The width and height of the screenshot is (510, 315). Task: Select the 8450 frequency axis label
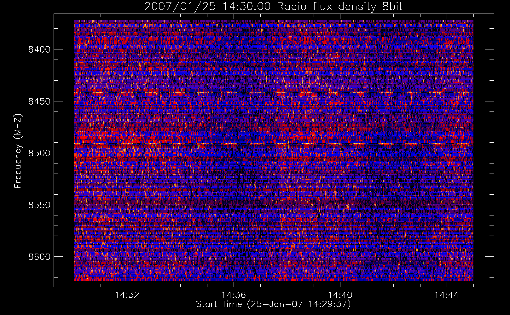(x=39, y=101)
